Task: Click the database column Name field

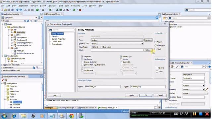Action: click(x=103, y=87)
